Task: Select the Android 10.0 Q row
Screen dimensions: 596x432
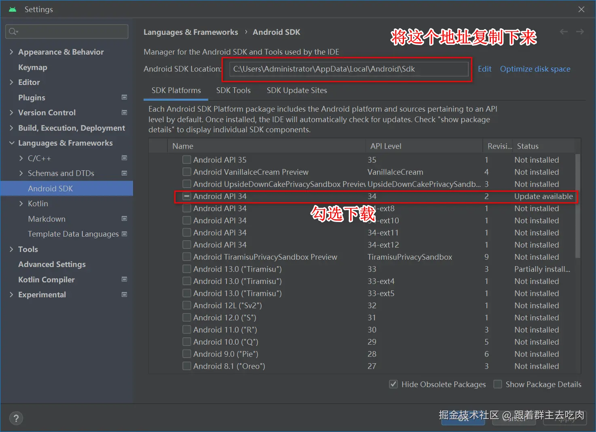Action: pos(362,342)
